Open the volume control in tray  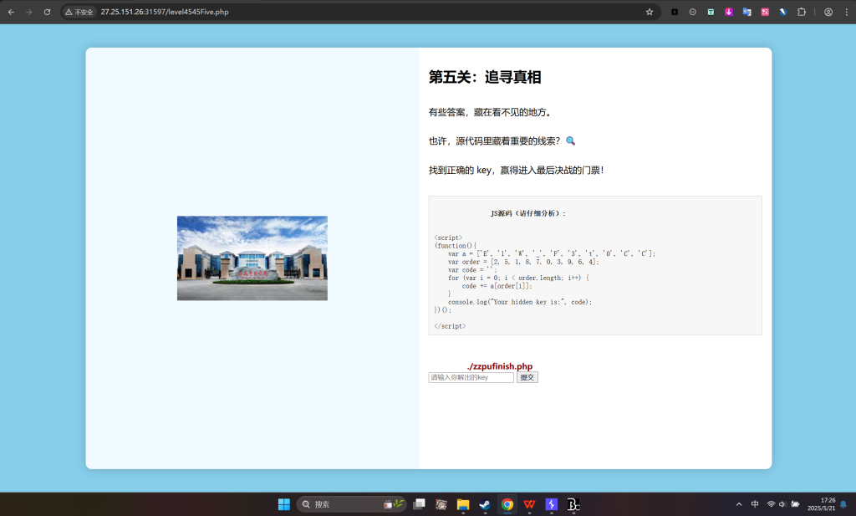[x=782, y=504]
